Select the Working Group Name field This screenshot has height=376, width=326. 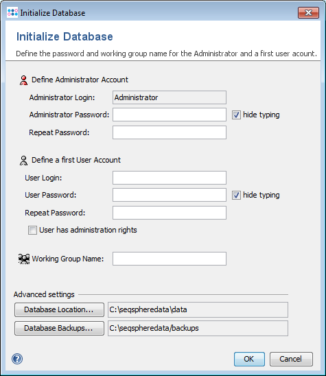[x=170, y=259]
